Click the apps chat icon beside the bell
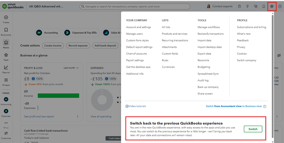 click(256, 6)
